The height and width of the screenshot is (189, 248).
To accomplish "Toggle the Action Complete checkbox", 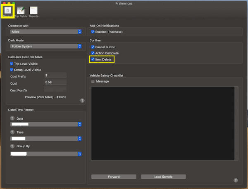I will coord(93,53).
